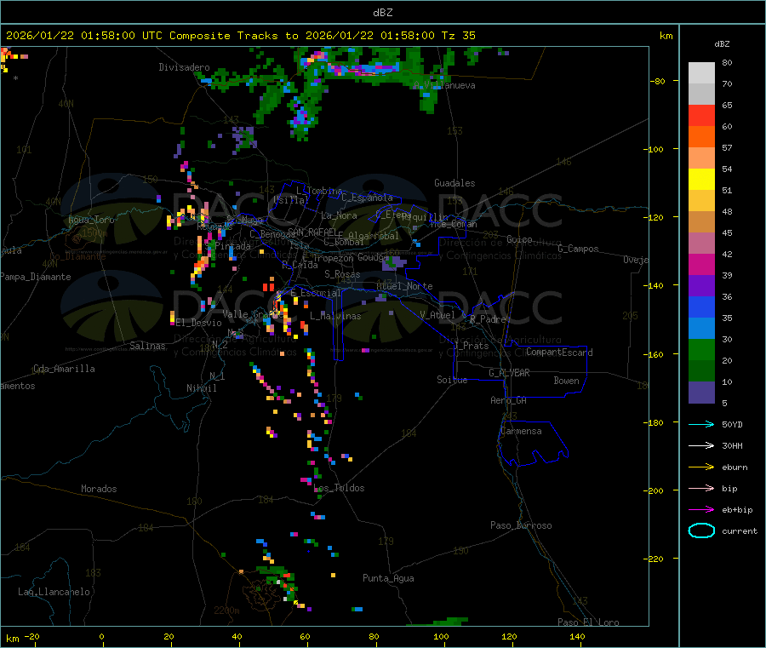Click the 'Tz 35' threshold label
Screen dimensions: 766x648
point(458,36)
